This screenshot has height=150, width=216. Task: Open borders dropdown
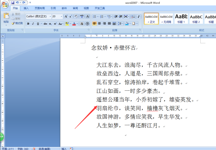pyautogui.click(x=137, y=24)
